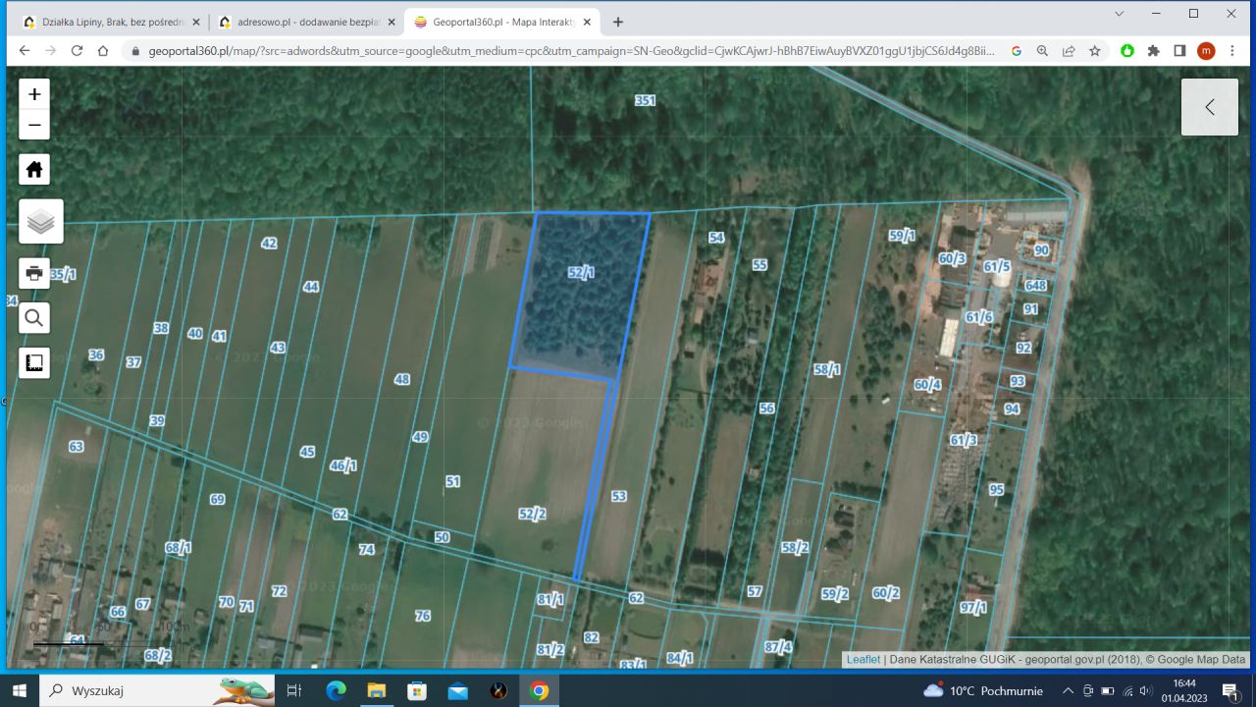Select parcel 95 on the map

point(997,489)
